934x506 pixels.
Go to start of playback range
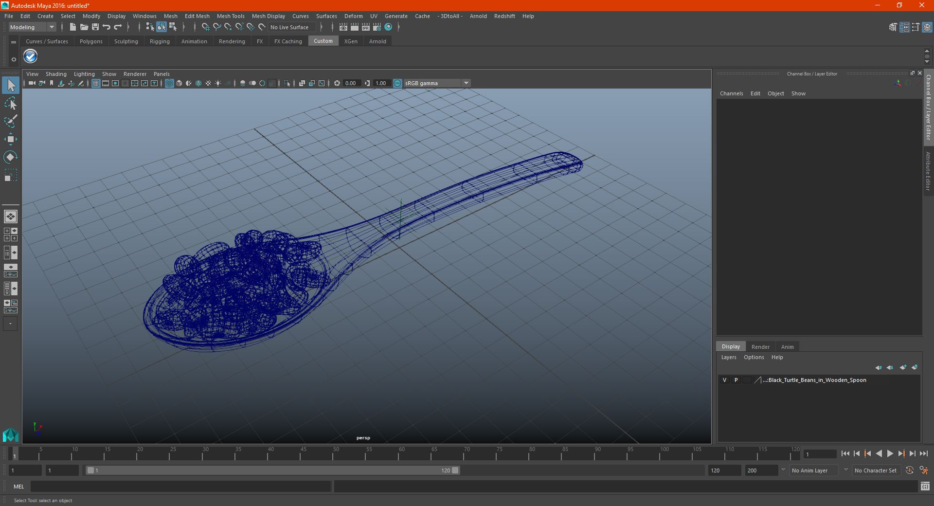tap(845, 453)
